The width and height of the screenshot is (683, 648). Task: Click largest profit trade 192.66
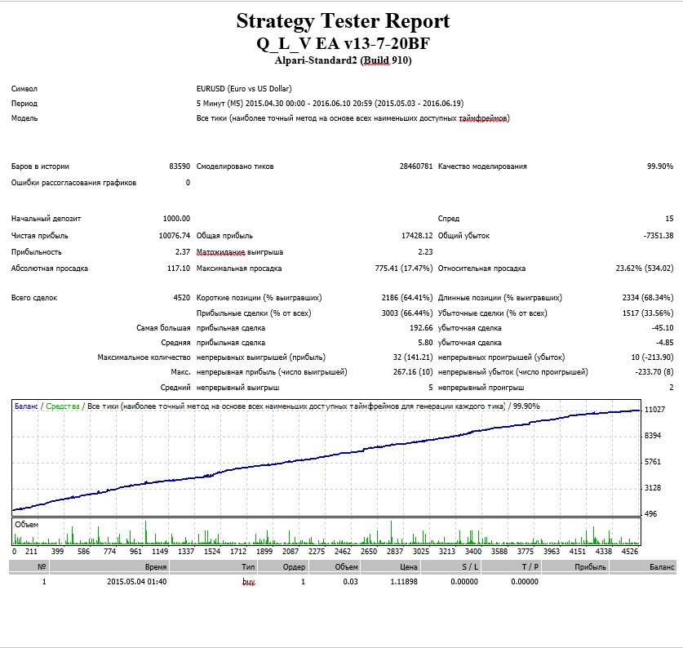[x=421, y=328]
